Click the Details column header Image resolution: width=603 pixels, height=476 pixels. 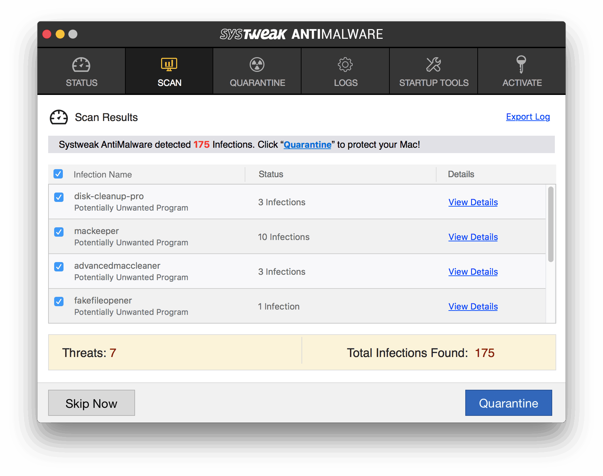coord(461,174)
